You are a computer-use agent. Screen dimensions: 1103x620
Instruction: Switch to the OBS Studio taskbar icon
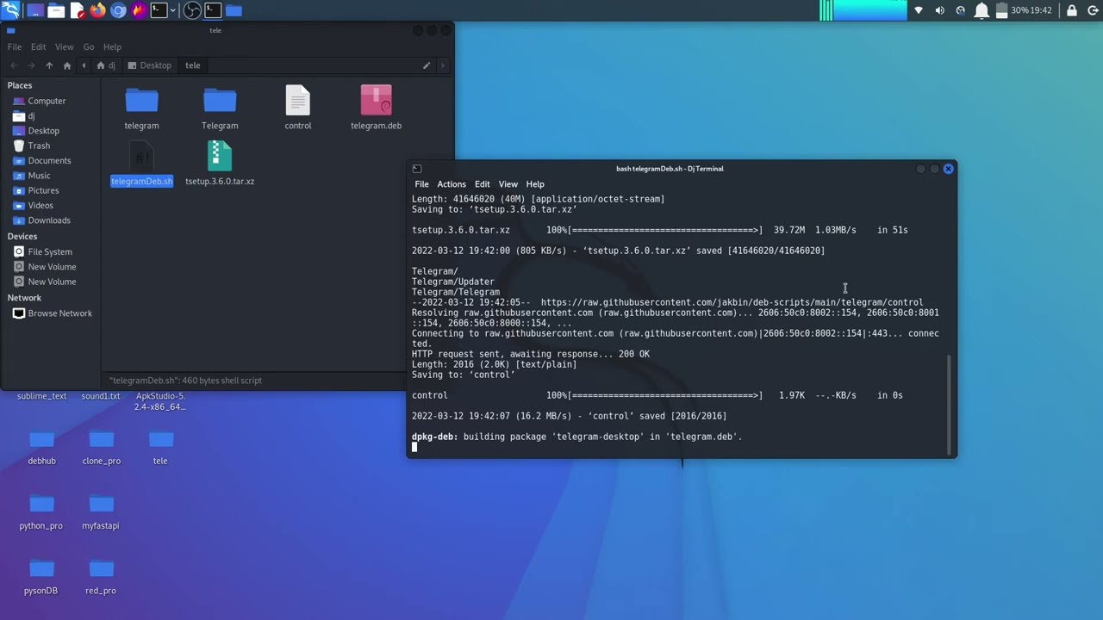[x=192, y=10]
